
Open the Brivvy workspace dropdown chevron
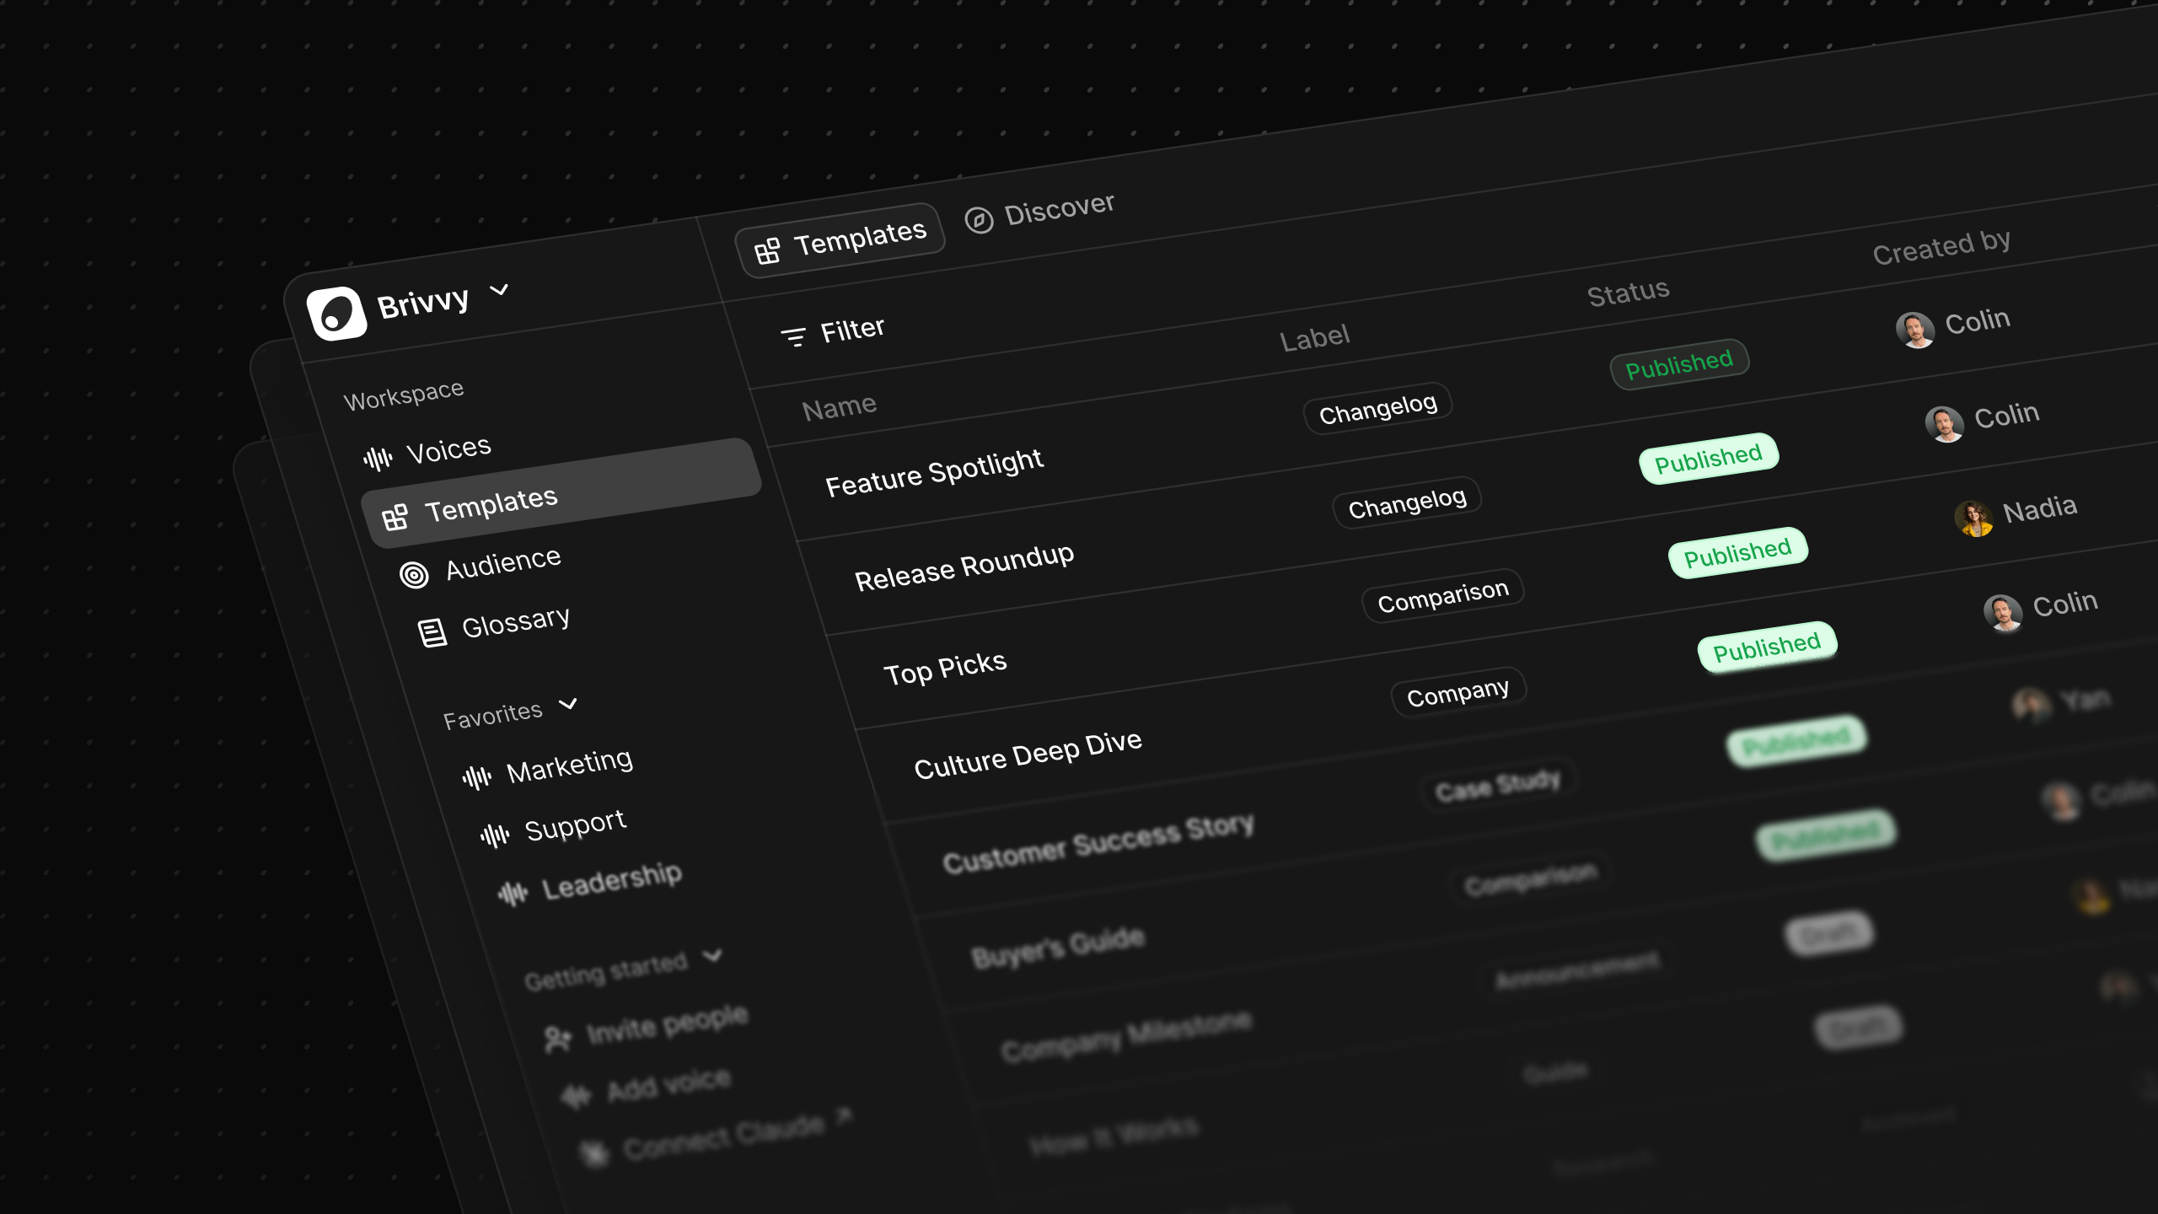pos(499,290)
